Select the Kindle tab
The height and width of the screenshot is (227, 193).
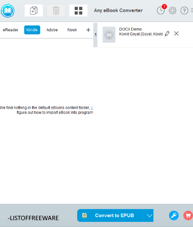tap(32, 30)
